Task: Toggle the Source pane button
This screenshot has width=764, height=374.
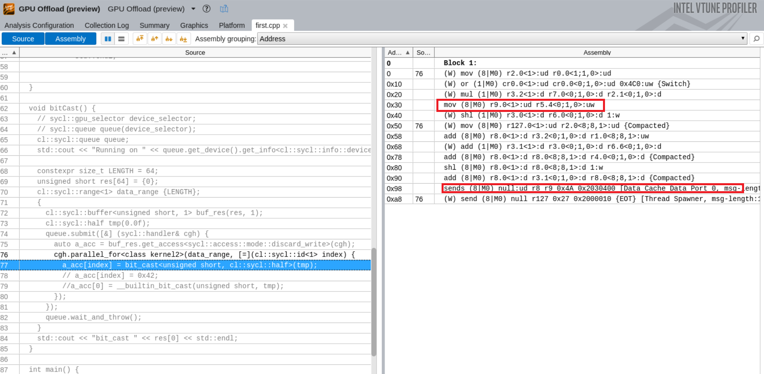Action: [x=23, y=39]
